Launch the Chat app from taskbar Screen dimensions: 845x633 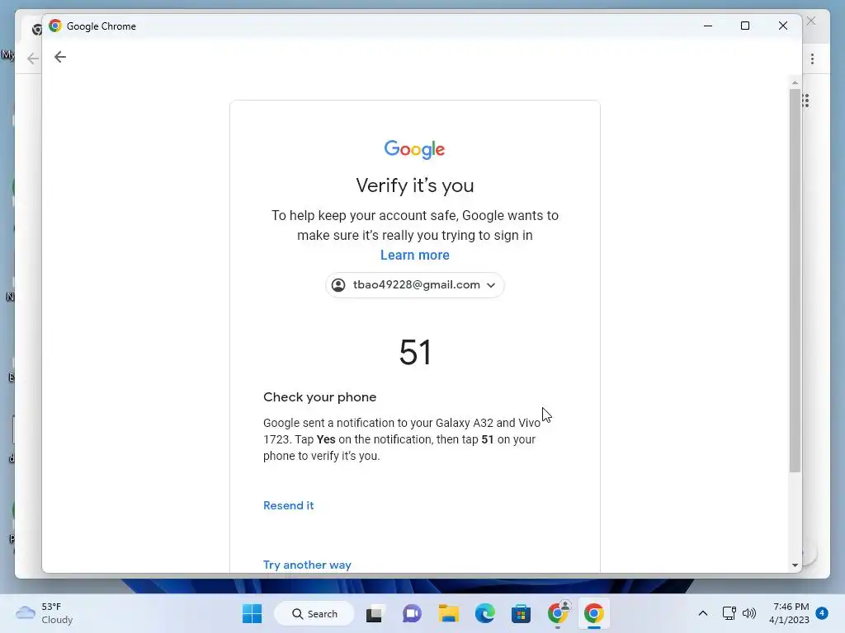(412, 613)
